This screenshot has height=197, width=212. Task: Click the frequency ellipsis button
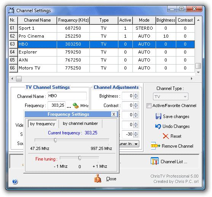click(x=69, y=107)
